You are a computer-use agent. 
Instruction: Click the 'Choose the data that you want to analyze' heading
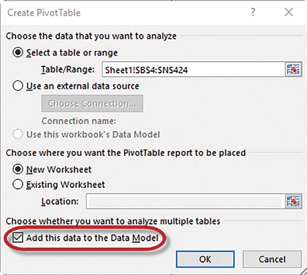(x=91, y=36)
